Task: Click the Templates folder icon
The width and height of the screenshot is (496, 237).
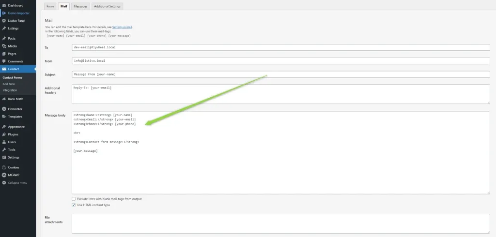Action: click(4, 117)
